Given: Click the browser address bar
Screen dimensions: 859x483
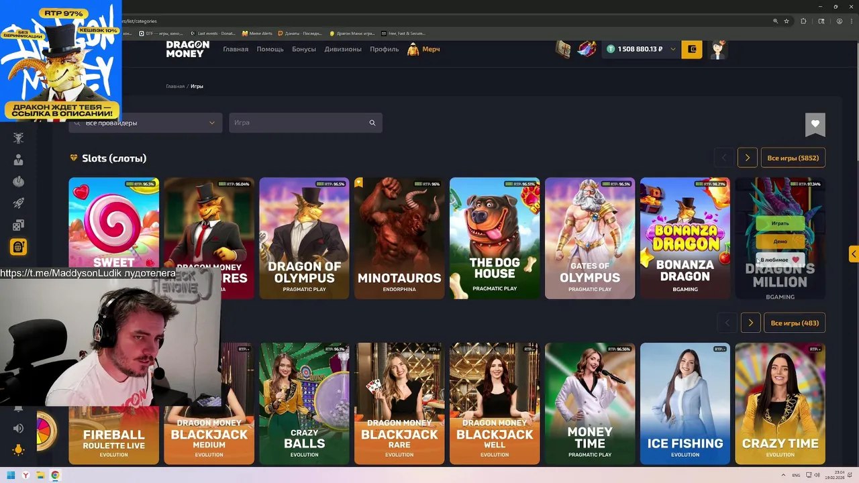Looking at the screenshot, I should pyautogui.click(x=443, y=21).
